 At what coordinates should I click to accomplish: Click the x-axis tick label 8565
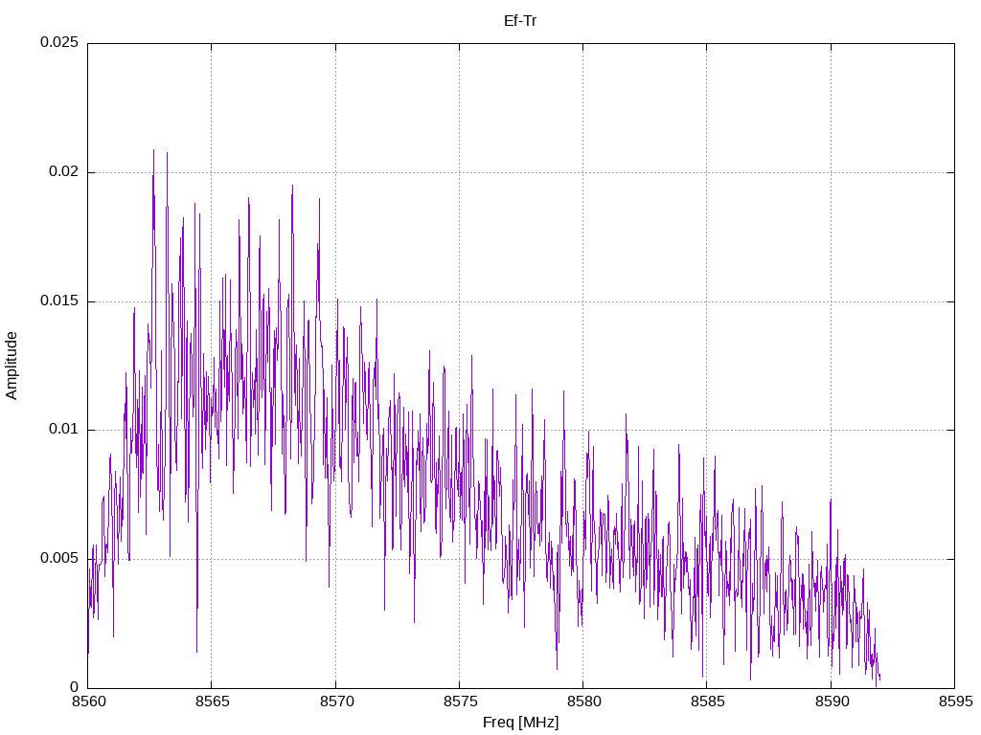tap(212, 702)
